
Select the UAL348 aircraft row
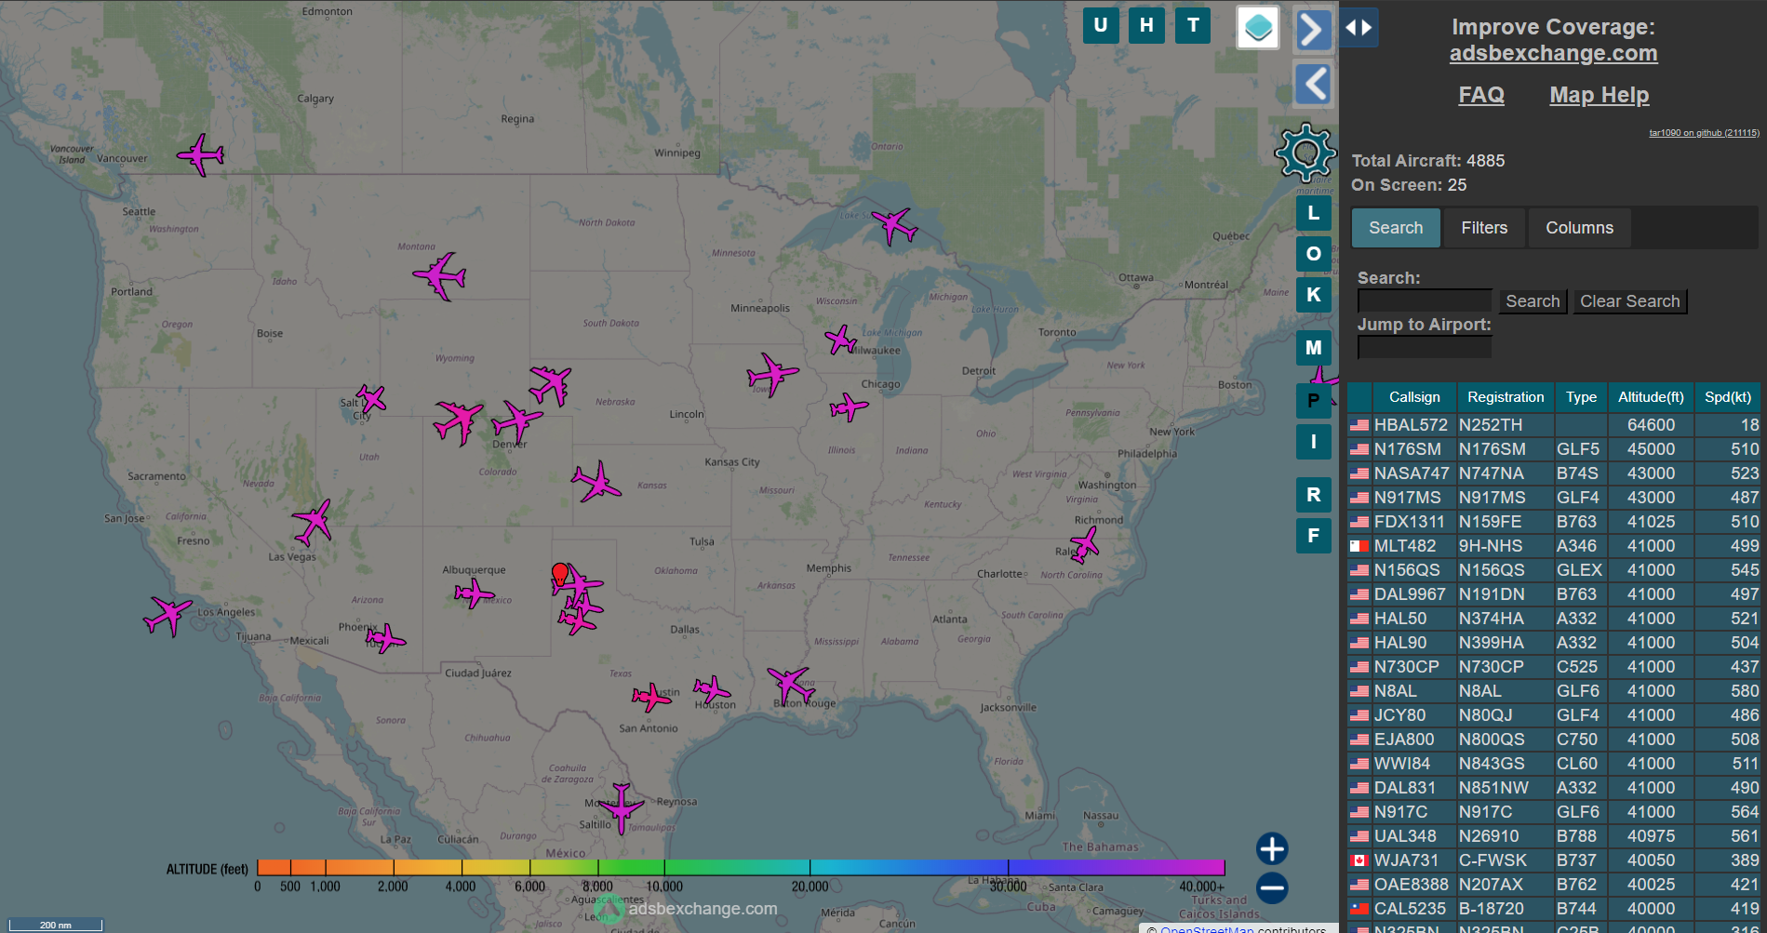1553,836
